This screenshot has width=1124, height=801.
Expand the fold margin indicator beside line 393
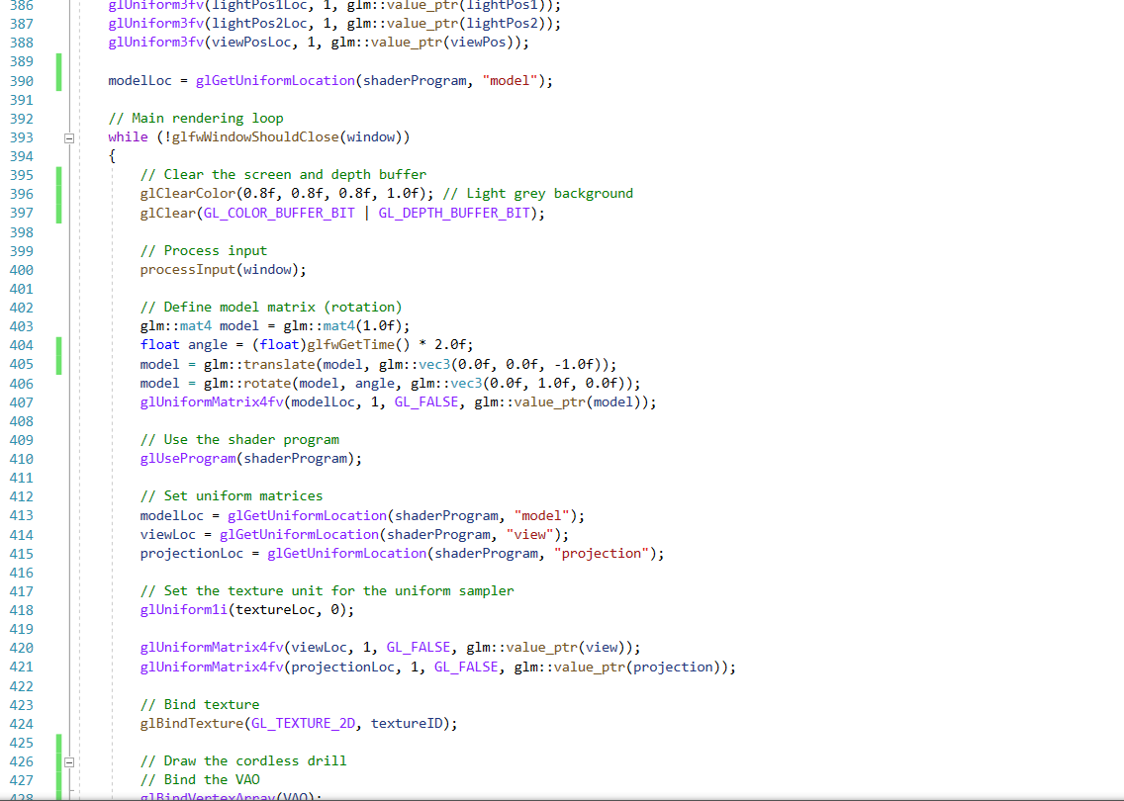(69, 136)
